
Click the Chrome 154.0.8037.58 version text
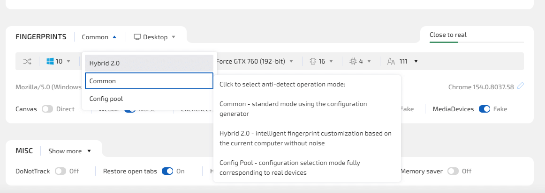click(481, 87)
